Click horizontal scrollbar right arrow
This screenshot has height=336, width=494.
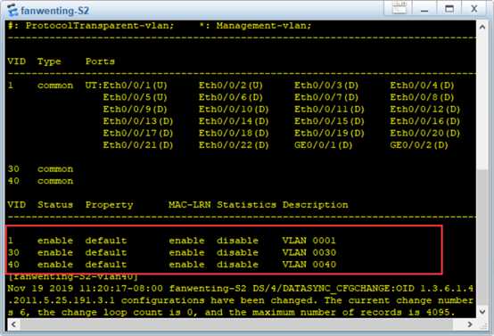point(470,324)
